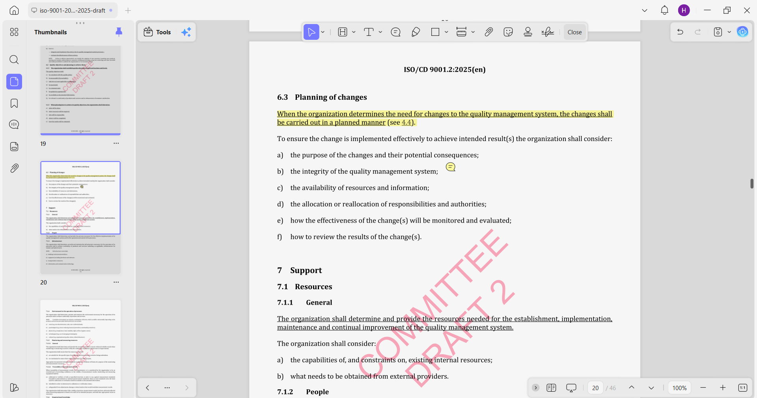Close the comment toolbar
Viewport: 757px width, 398px height.
tap(574, 32)
